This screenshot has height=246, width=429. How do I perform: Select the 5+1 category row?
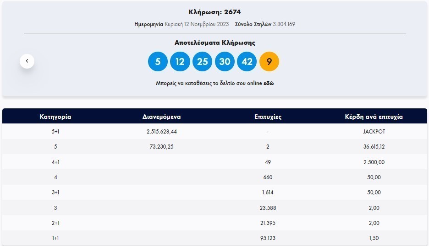[55, 132]
